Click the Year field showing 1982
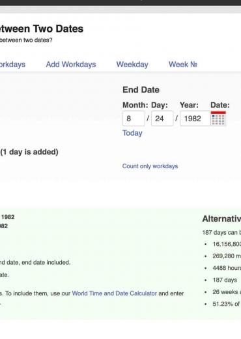241x339 pixels. 195,119
